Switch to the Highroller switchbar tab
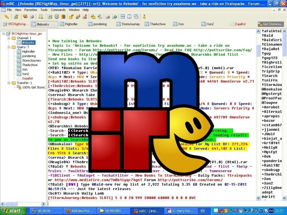Screen dimensions: 287x215 pyautogui.click(x=71, y=24)
